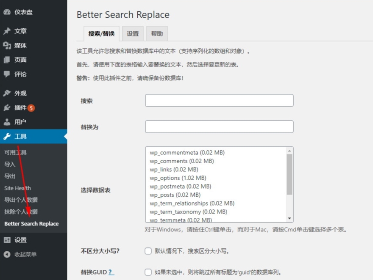Image resolution: width=373 pixels, height=280 pixels.
Task: Switch to 设置 tab
Action: 133,33
